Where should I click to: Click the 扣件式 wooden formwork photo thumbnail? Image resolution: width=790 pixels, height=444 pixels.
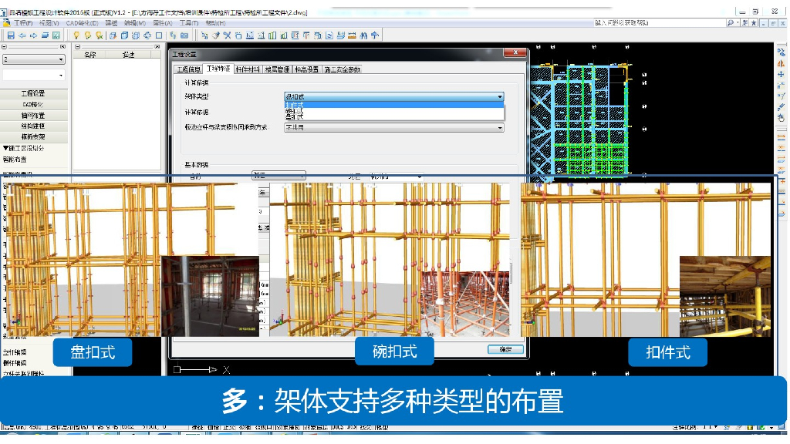(x=725, y=296)
